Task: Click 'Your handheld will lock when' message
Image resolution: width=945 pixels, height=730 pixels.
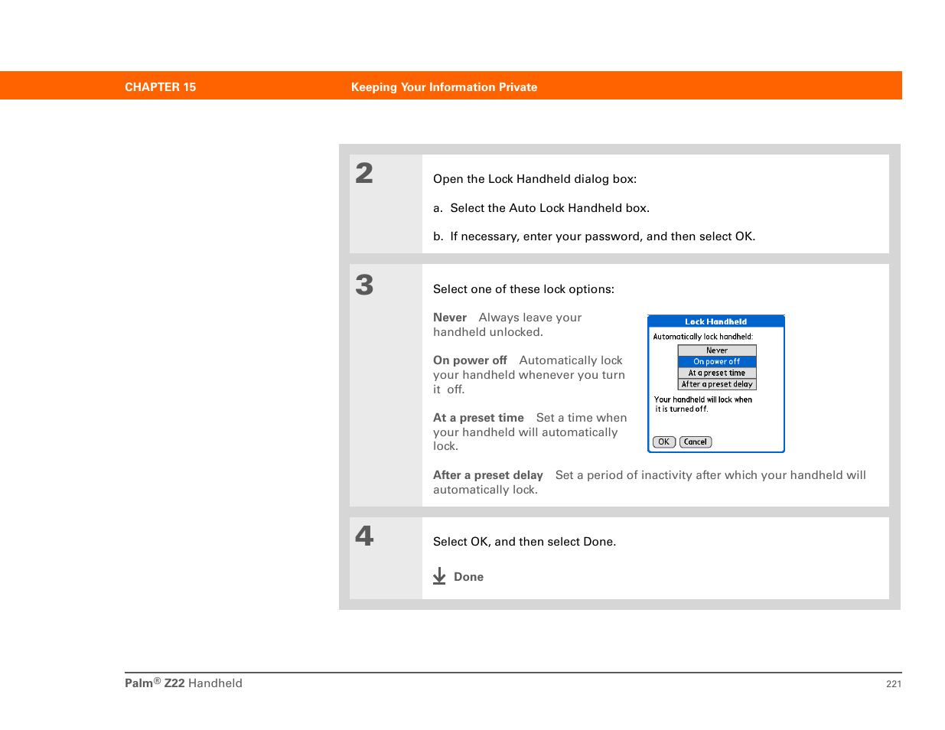Action: point(703,399)
